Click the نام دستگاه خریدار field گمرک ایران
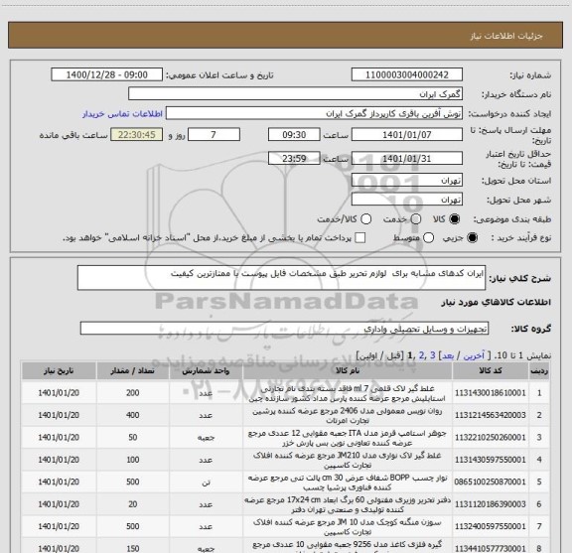The image size is (572, 553). (x=296, y=94)
